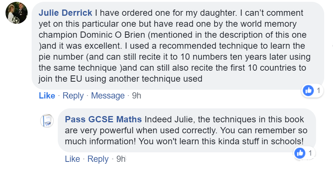Open the Pass GCSE Maths page name link
333x171 pixels.
point(103,119)
